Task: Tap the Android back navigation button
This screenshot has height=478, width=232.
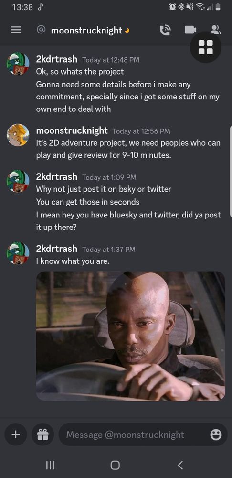Action: [x=180, y=465]
